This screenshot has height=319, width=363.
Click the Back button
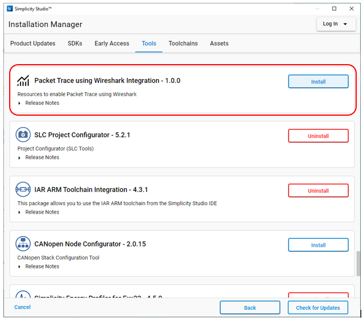pos(250,308)
